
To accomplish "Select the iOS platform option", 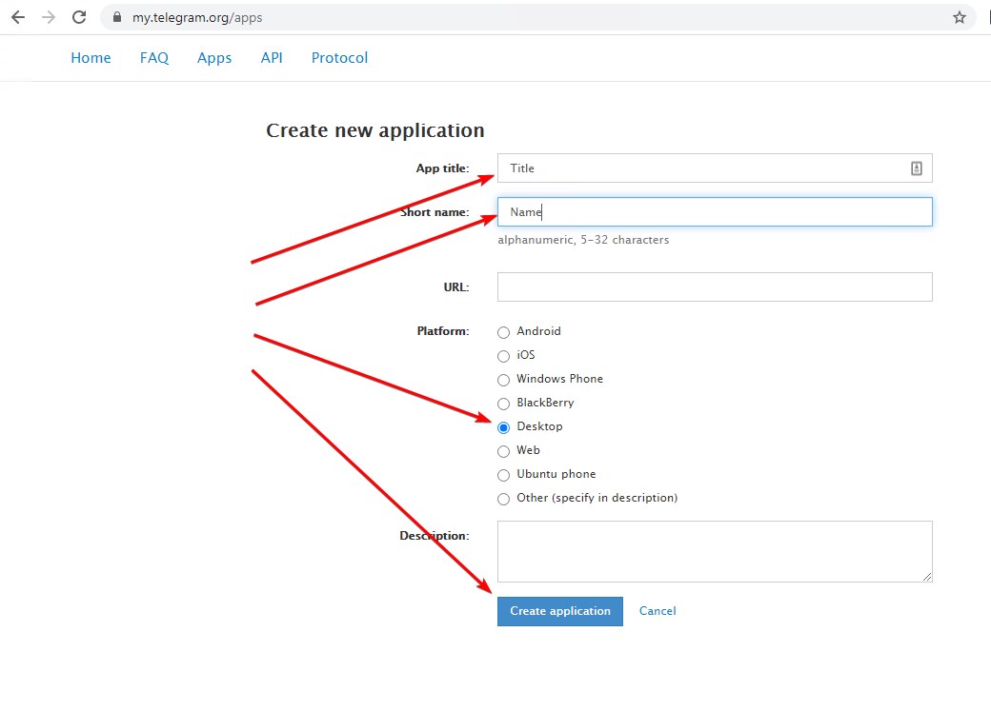I will 503,356.
